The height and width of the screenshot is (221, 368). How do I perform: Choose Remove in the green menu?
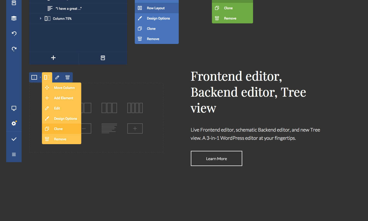coord(232,18)
